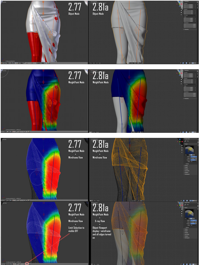Open the Weights menu in the 2.81a X-ray View header

pos(98,264)
